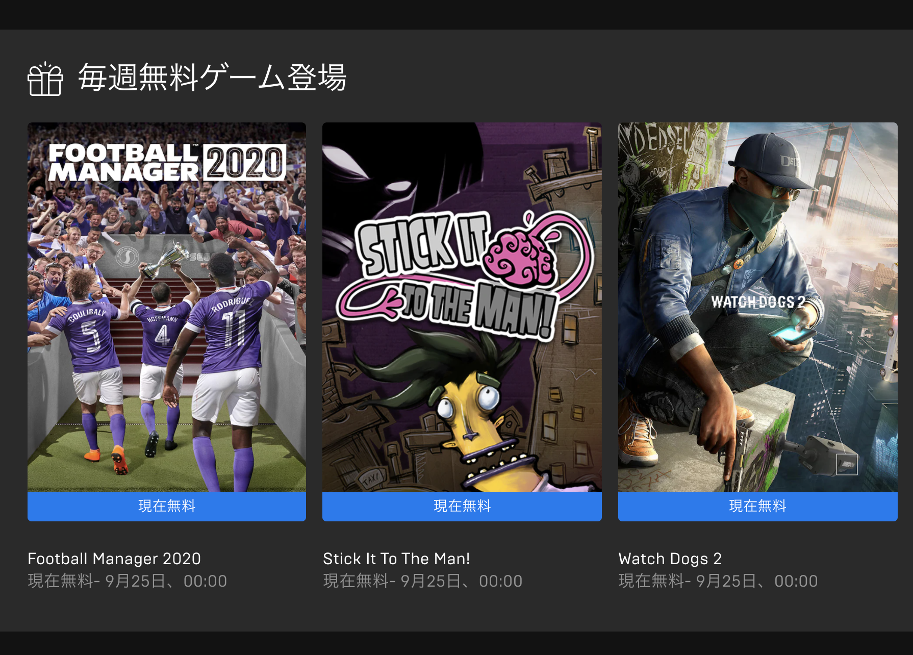Click 現在無料 button under Watch Dogs 2
Viewport: 913px width, 655px height.
(x=758, y=506)
